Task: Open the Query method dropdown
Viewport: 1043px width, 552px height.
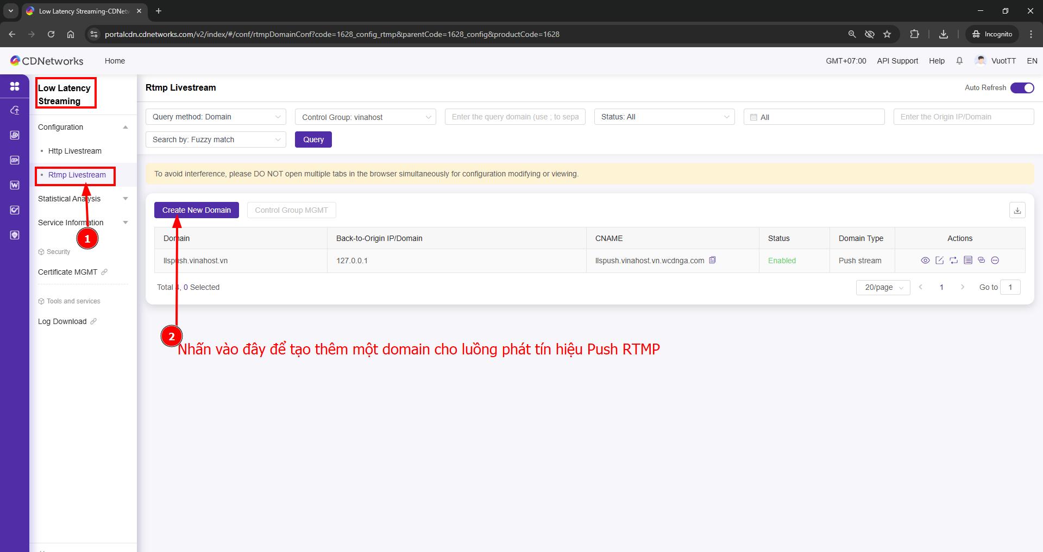Action: click(216, 117)
